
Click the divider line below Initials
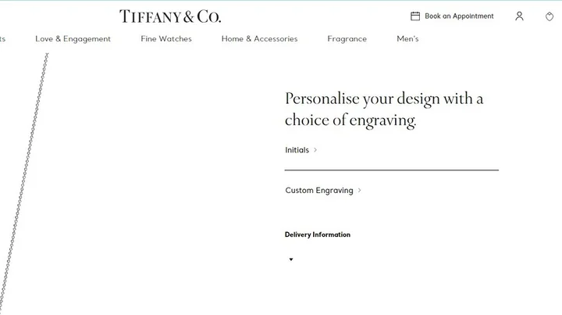[391, 170]
